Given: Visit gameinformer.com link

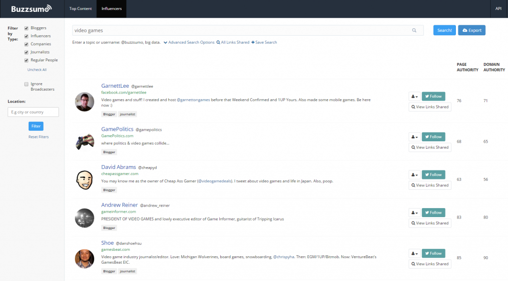Looking at the screenshot, I should pos(119,212).
